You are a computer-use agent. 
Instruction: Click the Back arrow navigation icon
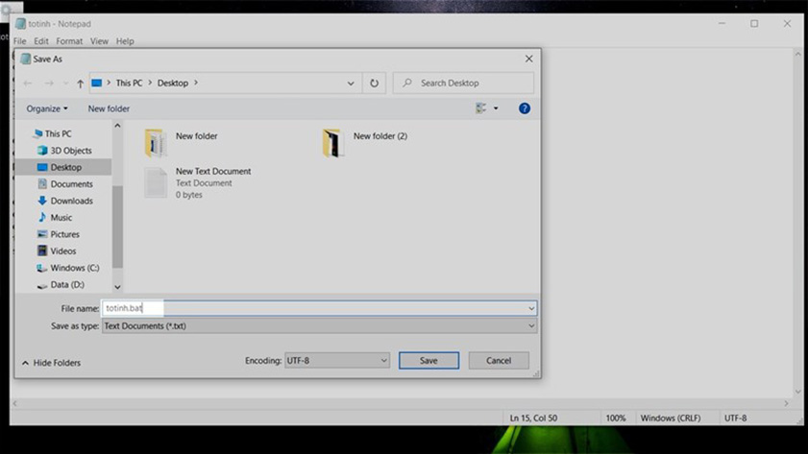(x=28, y=84)
